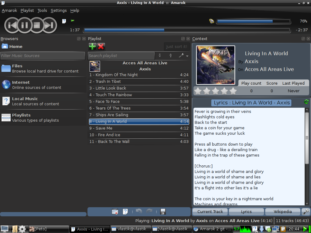
Task: Select track Back To The Wall
Action: 139,142
